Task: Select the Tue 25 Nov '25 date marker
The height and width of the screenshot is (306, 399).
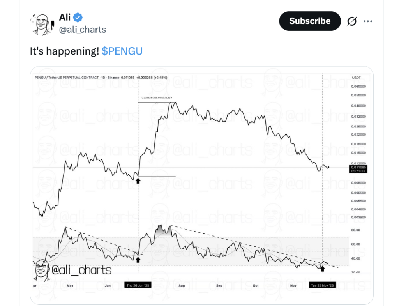Action: click(x=322, y=285)
